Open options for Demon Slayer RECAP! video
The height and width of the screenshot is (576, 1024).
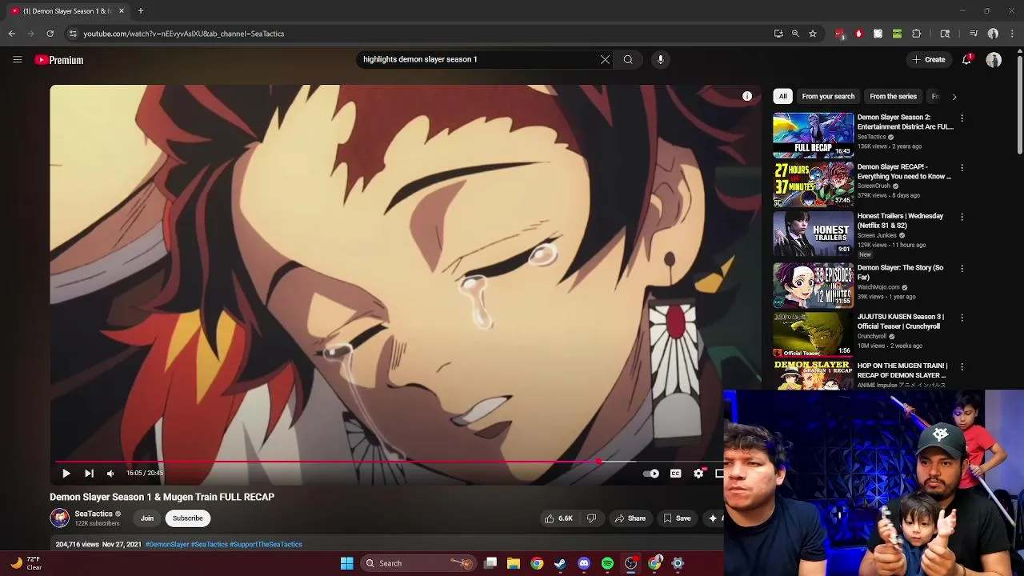[x=962, y=168]
